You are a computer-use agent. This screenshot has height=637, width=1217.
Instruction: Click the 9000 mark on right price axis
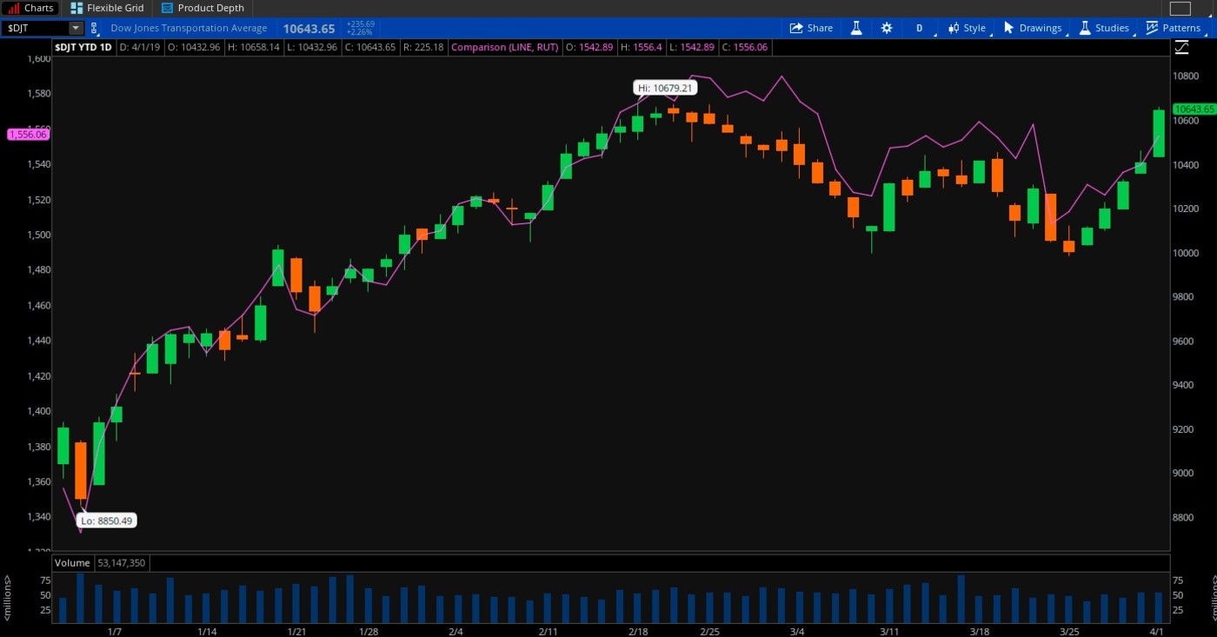pyautogui.click(x=1184, y=474)
